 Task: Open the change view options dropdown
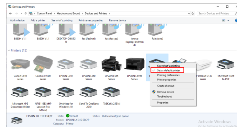[228, 20]
